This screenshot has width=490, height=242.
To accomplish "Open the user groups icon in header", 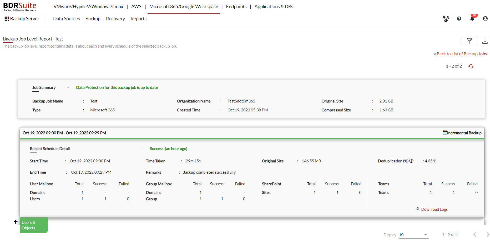I will (x=446, y=19).
